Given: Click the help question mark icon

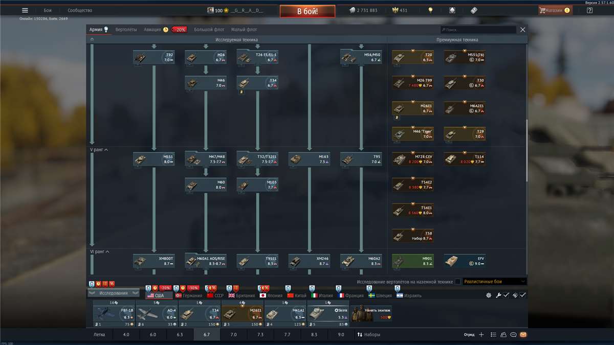Looking at the screenshot, I should click(589, 10).
